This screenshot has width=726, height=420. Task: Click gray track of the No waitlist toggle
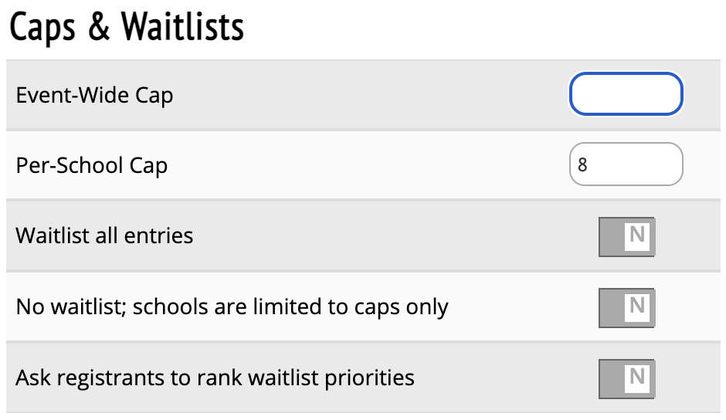coord(610,307)
